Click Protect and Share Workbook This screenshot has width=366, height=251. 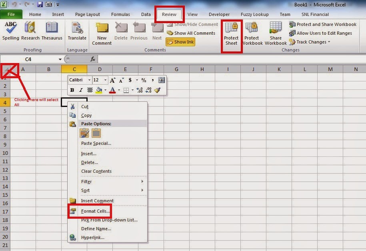pyautogui.click(x=323, y=24)
